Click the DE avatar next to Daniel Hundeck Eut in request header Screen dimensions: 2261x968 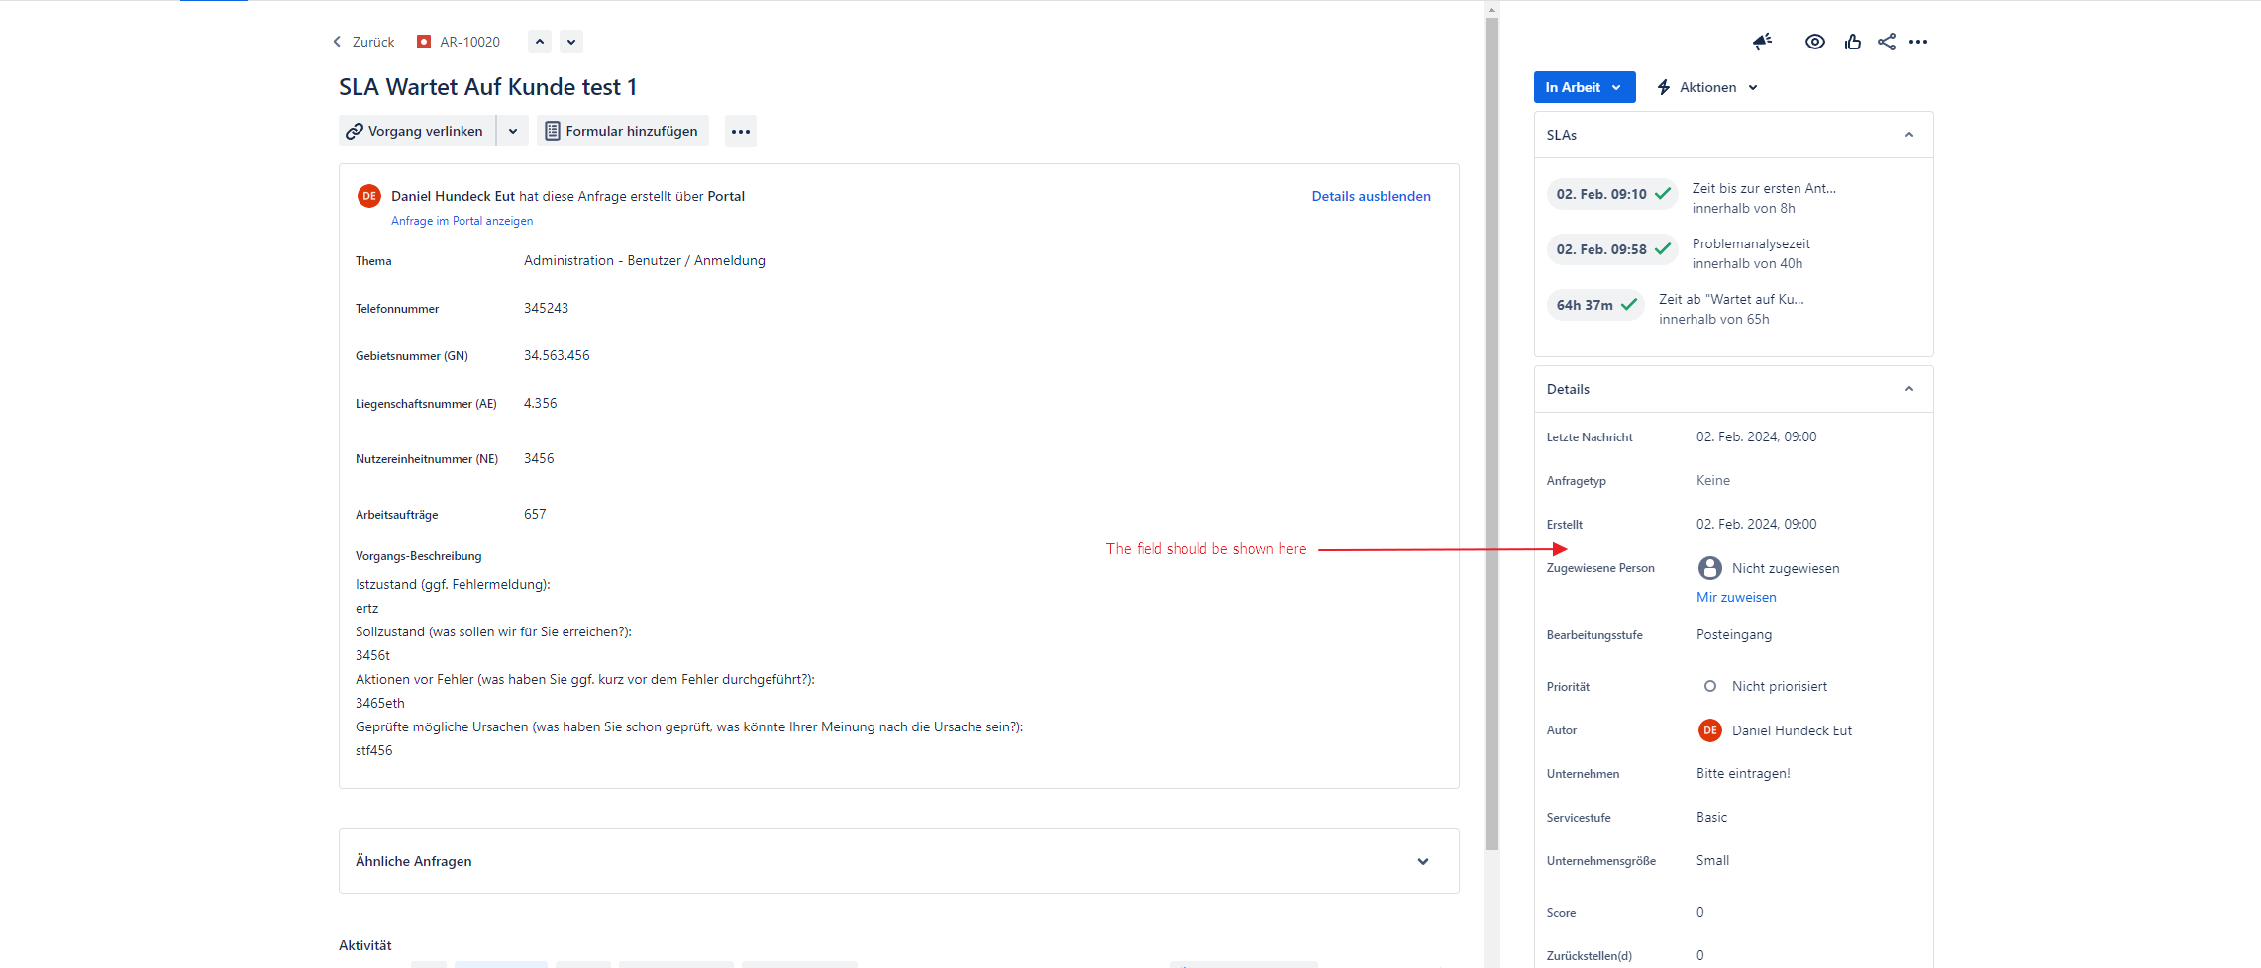(x=369, y=196)
